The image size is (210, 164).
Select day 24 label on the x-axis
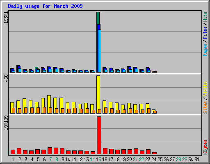pos(154,159)
